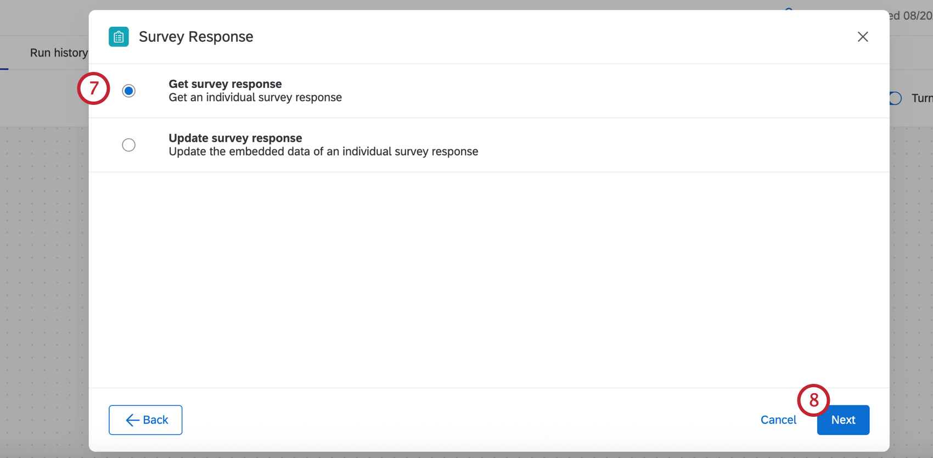Go back using the Back button text
This screenshot has width=933, height=458.
[x=155, y=420]
